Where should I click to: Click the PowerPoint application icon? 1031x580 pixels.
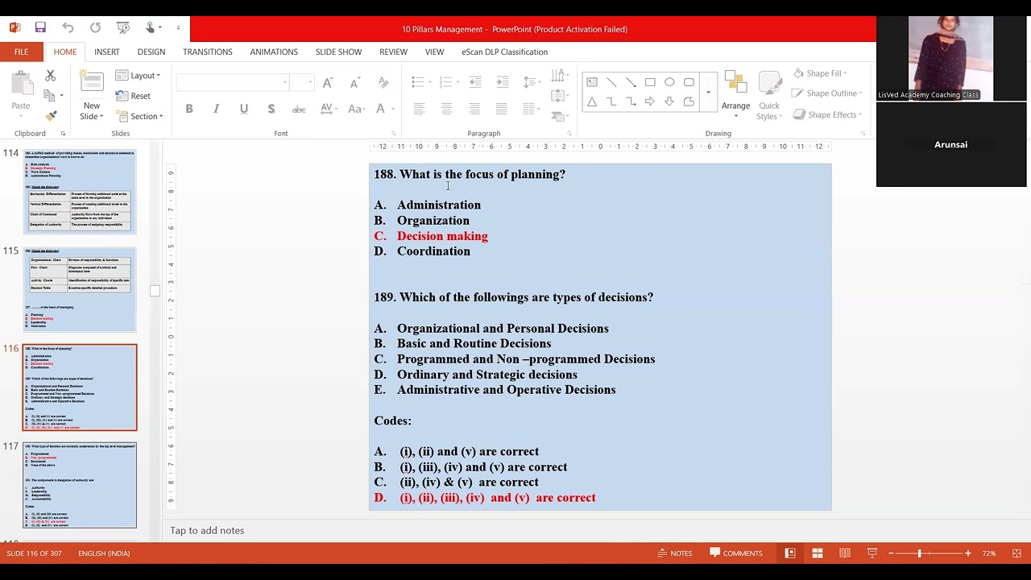point(14,28)
